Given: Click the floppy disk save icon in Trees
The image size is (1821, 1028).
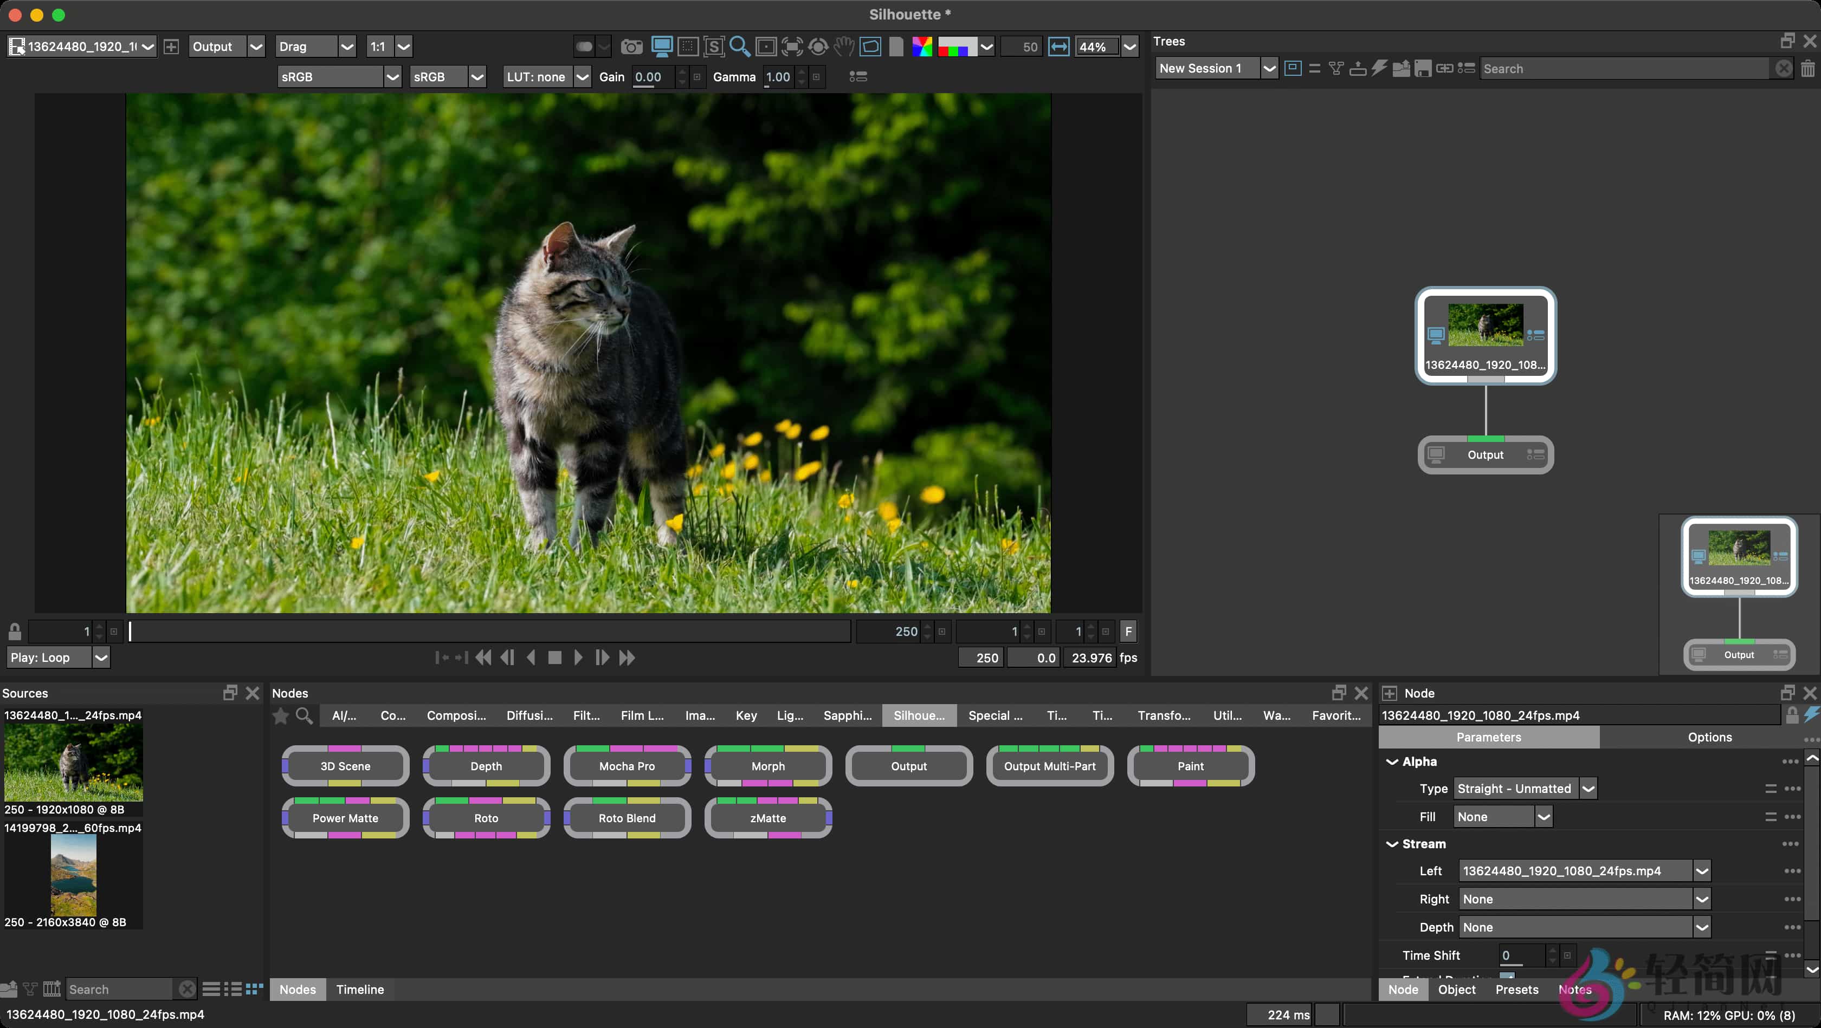Looking at the screenshot, I should pos(1423,69).
